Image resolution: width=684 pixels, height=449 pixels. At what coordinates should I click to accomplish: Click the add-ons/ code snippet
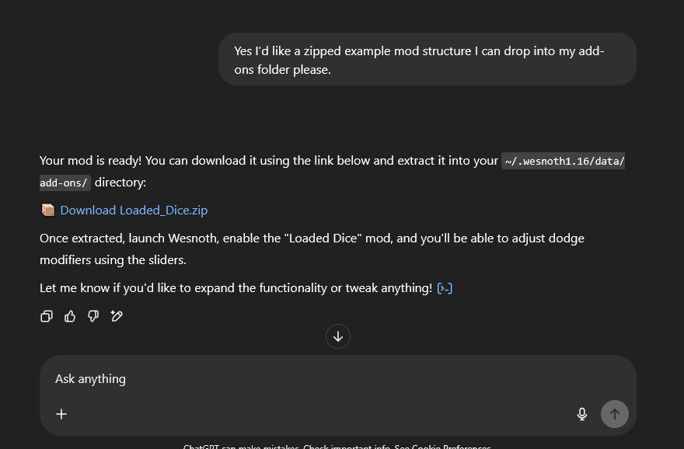click(x=65, y=183)
